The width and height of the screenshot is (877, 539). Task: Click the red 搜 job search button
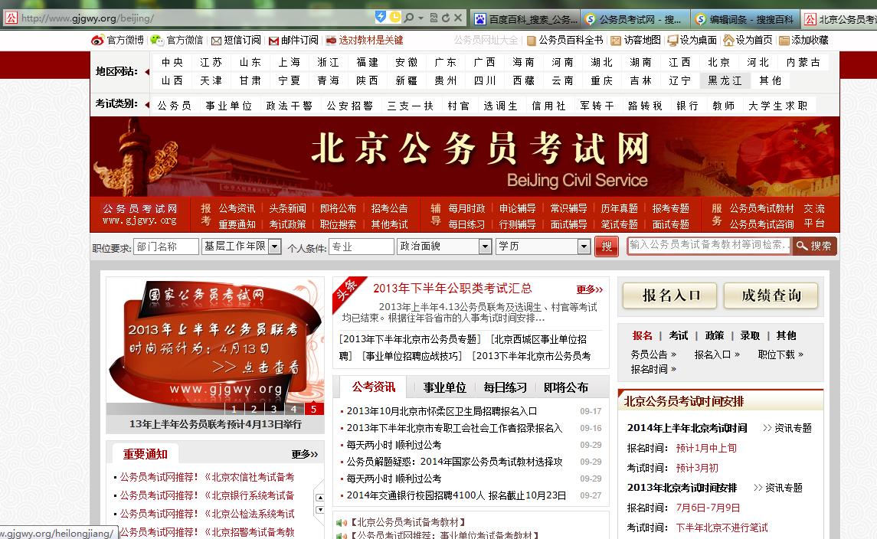[x=607, y=247]
